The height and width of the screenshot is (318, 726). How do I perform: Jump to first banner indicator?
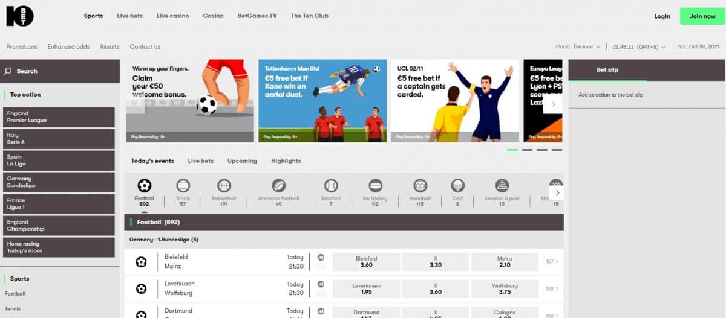coord(512,150)
